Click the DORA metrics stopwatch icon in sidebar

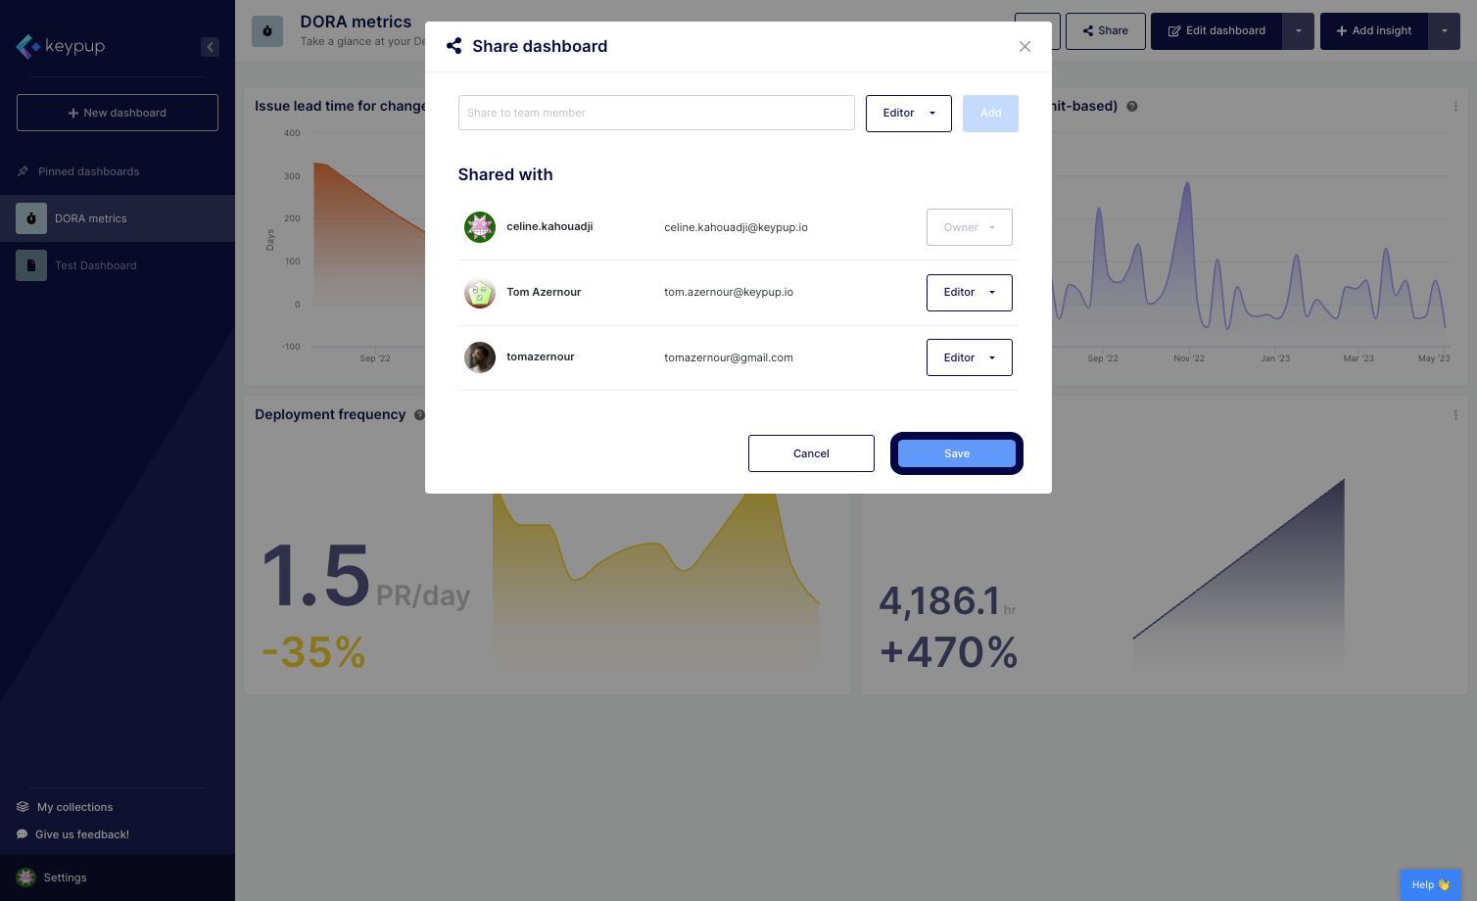pos(31,218)
